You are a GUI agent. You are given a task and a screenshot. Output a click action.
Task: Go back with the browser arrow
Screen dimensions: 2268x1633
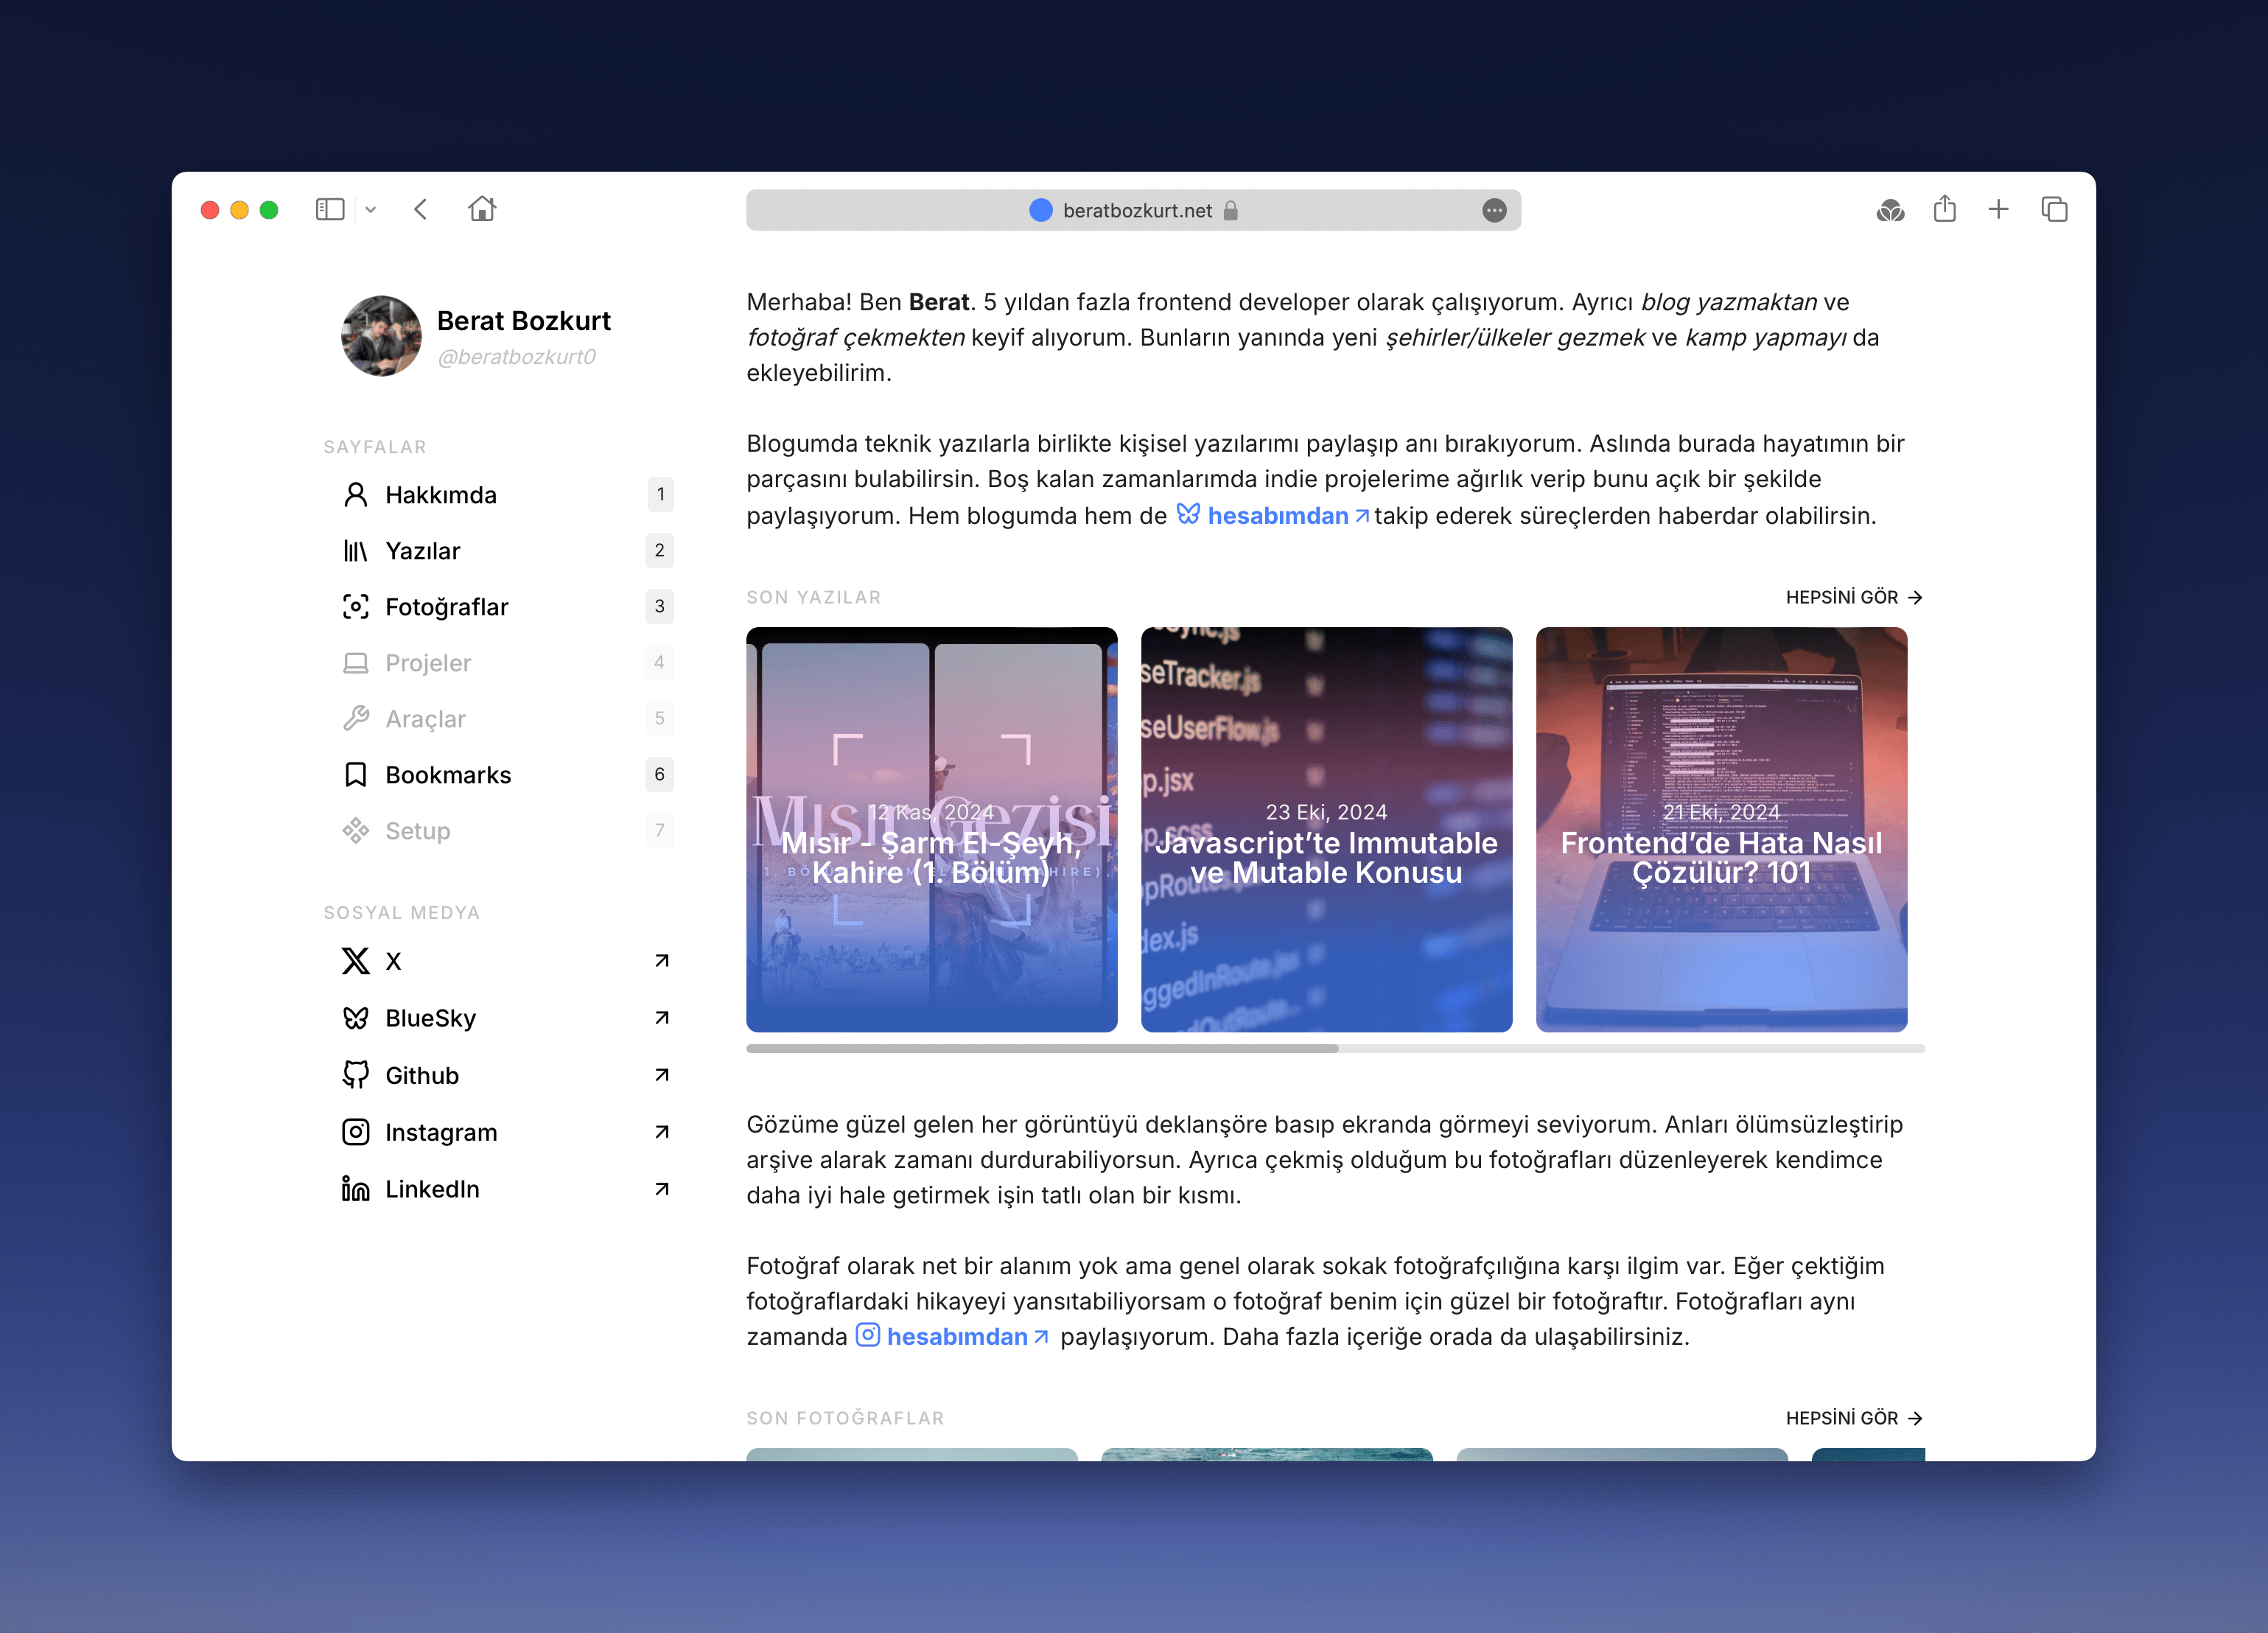pos(421,209)
